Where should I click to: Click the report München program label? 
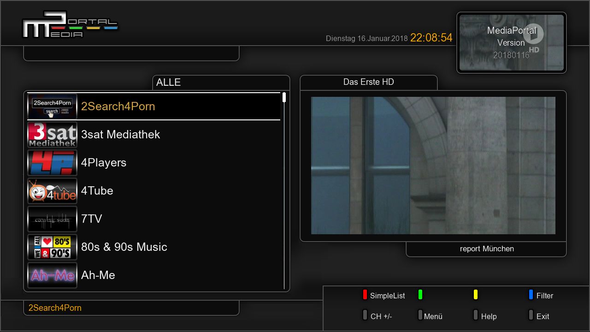[x=486, y=249]
